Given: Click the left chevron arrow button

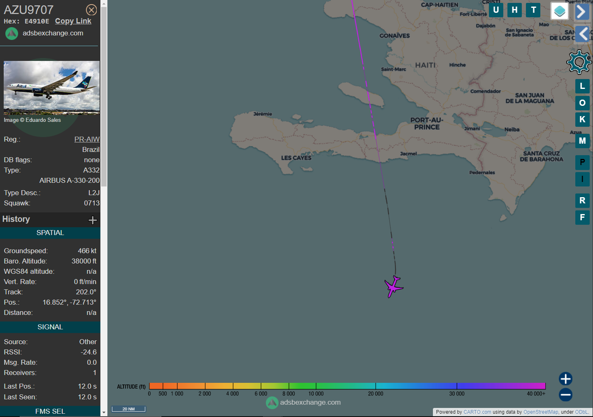Looking at the screenshot, I should pos(582,34).
